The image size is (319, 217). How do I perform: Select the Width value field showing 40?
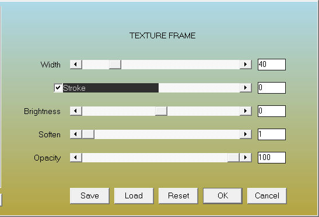point(272,65)
